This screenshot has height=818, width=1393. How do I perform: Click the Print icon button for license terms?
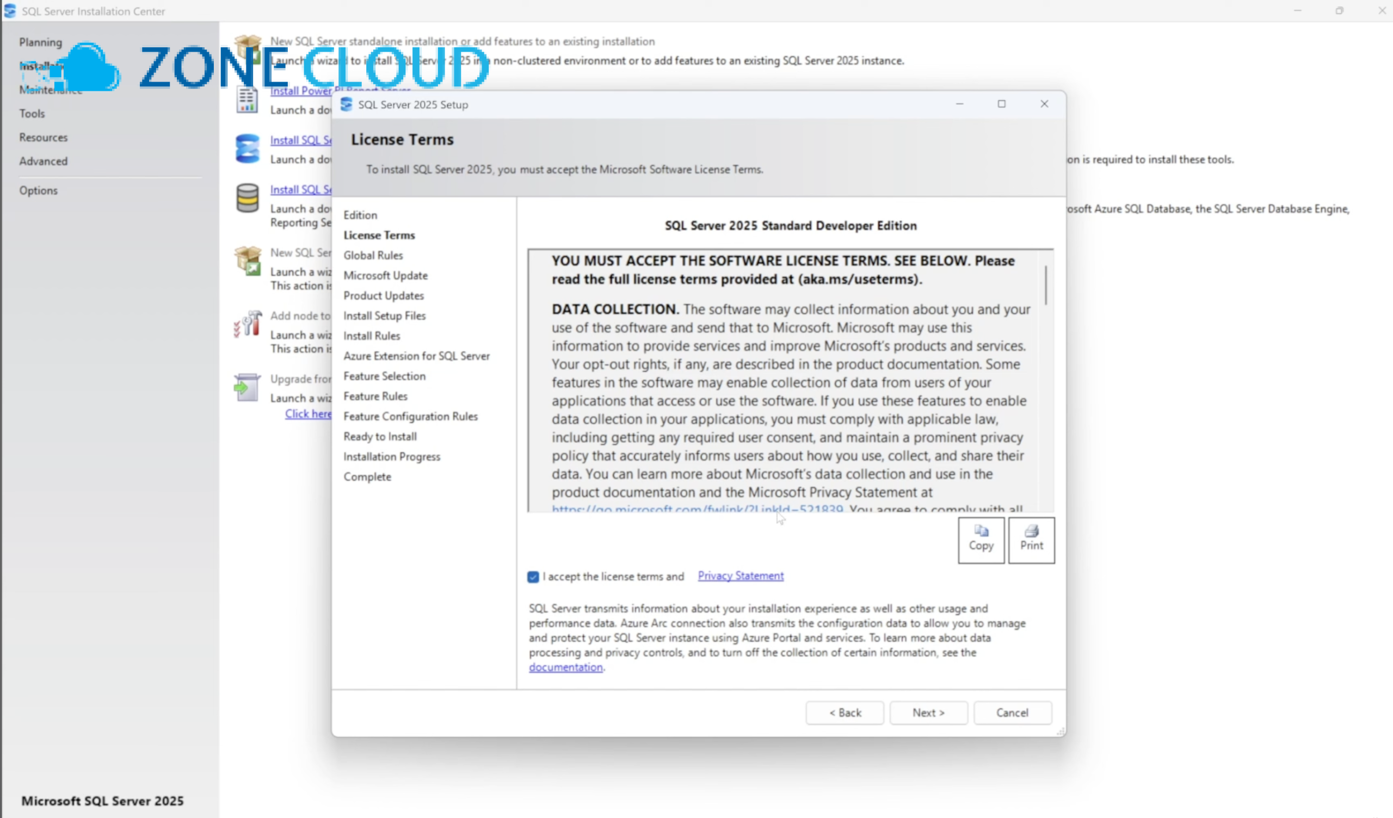1031,540
